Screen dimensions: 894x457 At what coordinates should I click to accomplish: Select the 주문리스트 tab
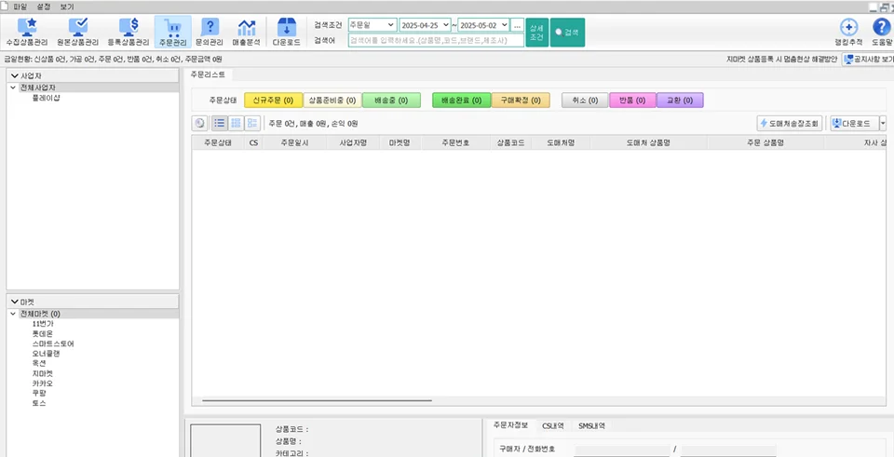pyautogui.click(x=208, y=74)
